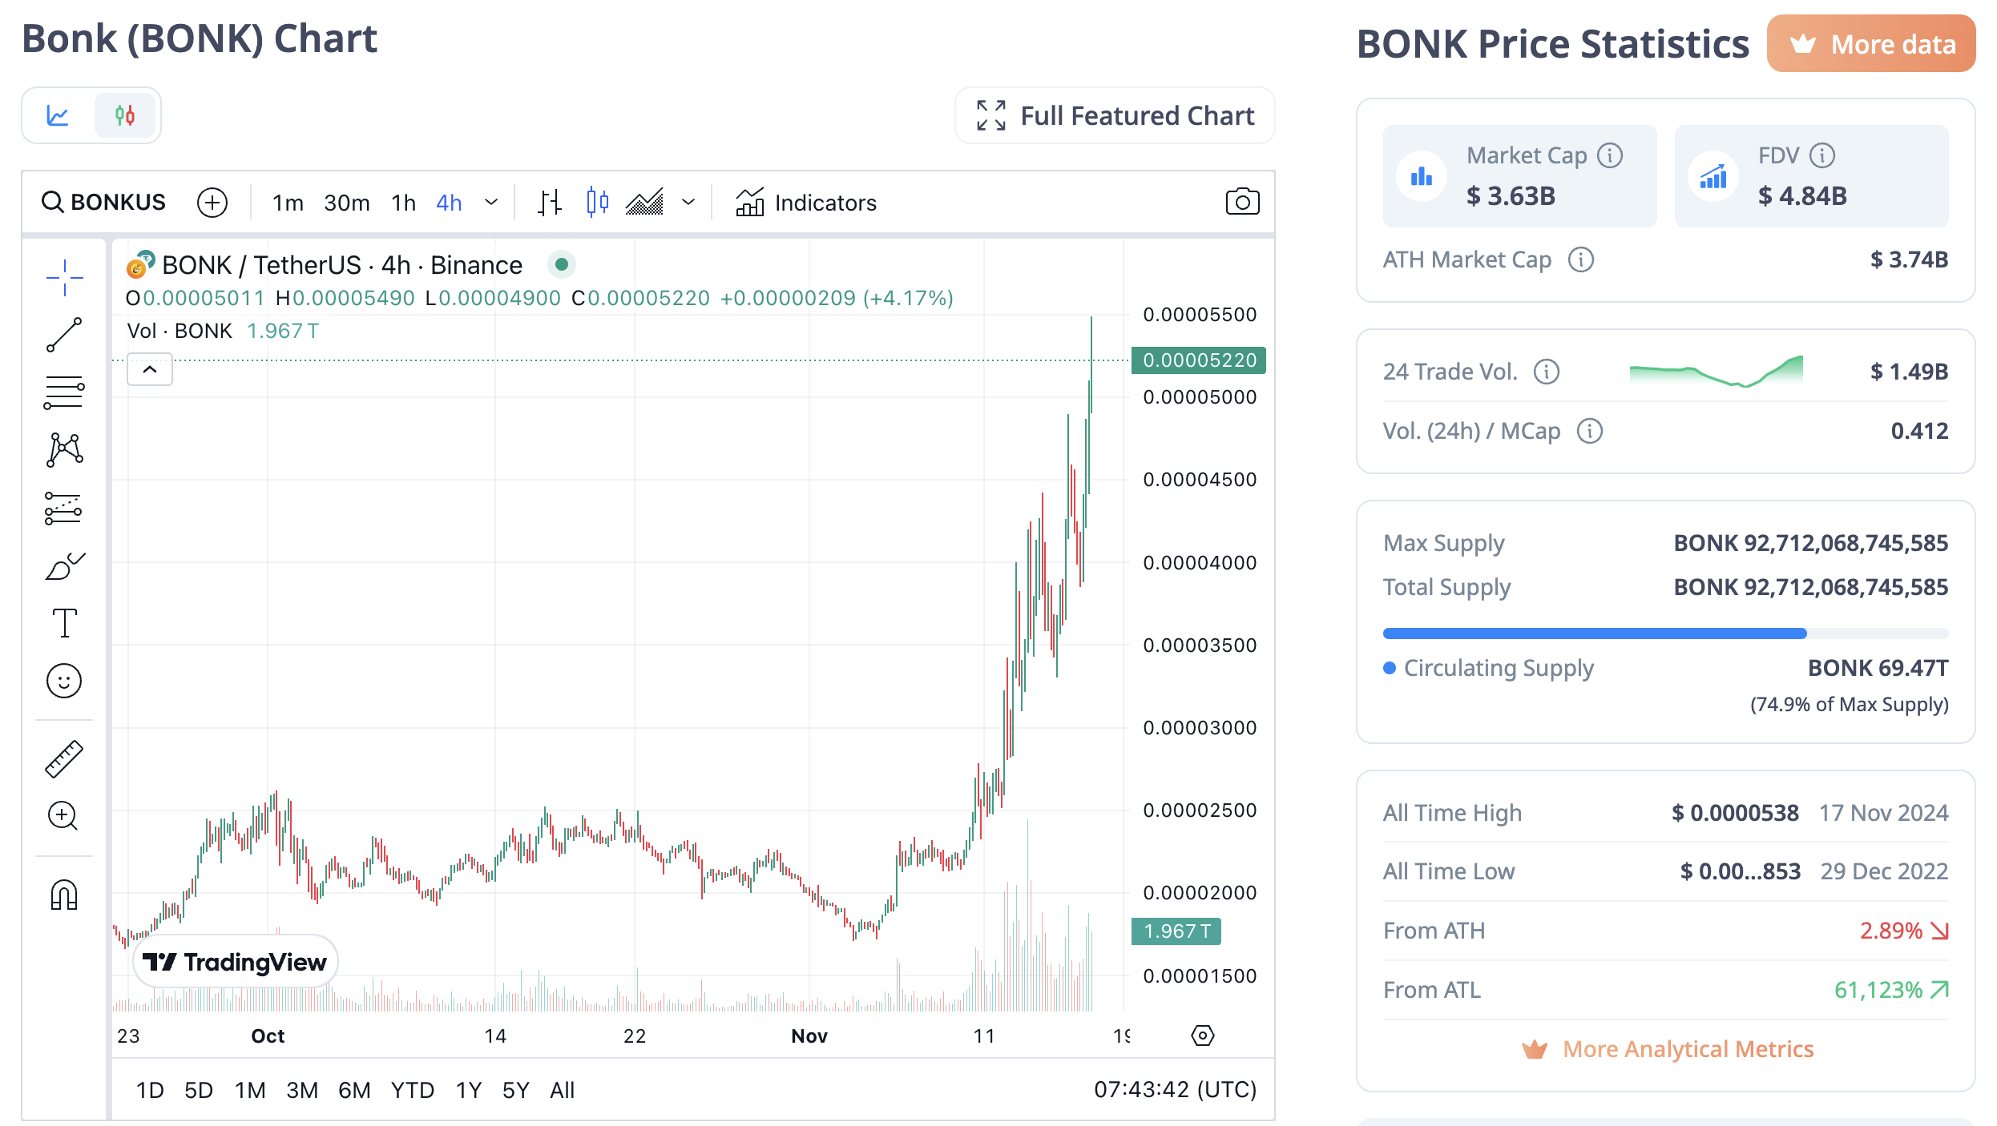Click the volume label 1.967 T
The height and width of the screenshot is (1126, 1997).
1176,931
